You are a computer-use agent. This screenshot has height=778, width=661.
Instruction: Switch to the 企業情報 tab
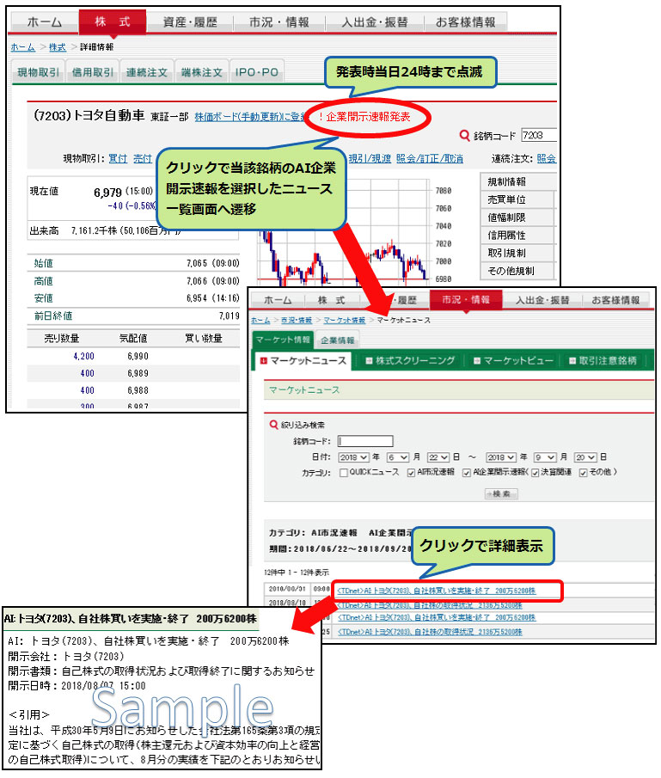pyautogui.click(x=338, y=340)
